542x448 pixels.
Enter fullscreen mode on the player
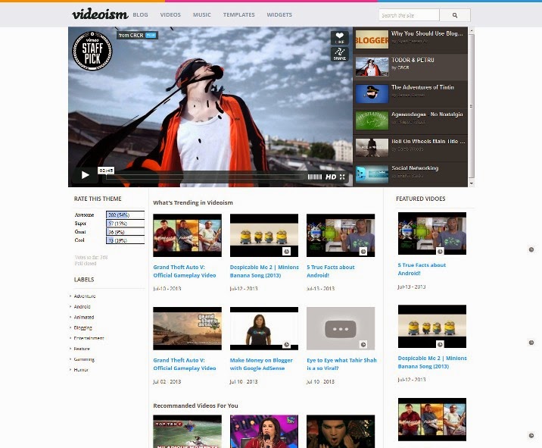coord(342,177)
